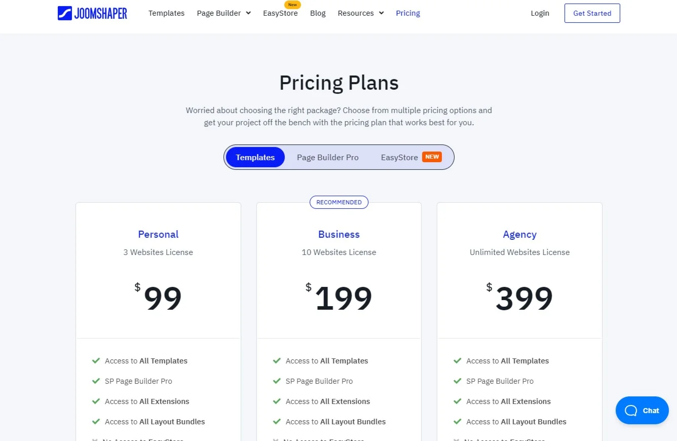Click the Business plan heading

[339, 234]
